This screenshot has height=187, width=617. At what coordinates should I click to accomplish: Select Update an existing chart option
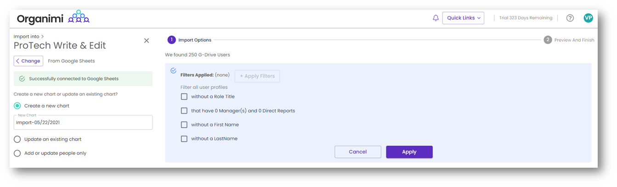[17, 139]
